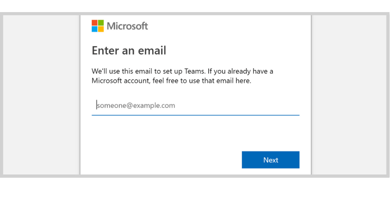Click the white margin below the sign-in dialog
Image resolution: width=390 pixels, height=203 pixels.
(x=195, y=190)
